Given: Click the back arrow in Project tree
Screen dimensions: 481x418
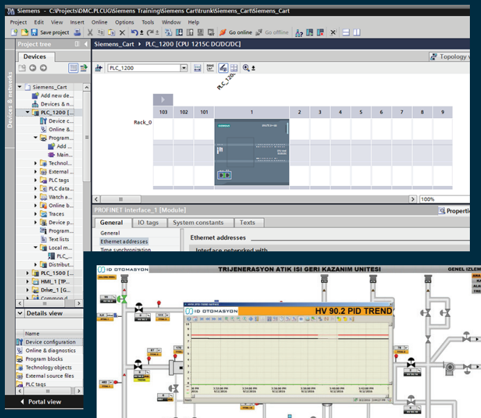Looking at the screenshot, I should tap(33, 68).
